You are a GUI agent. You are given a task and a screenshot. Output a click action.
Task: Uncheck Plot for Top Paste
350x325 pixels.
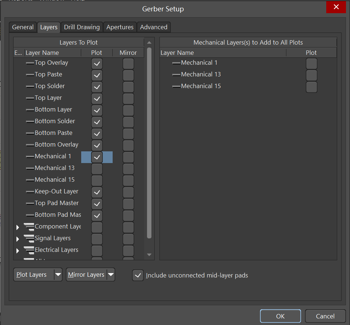pos(97,75)
